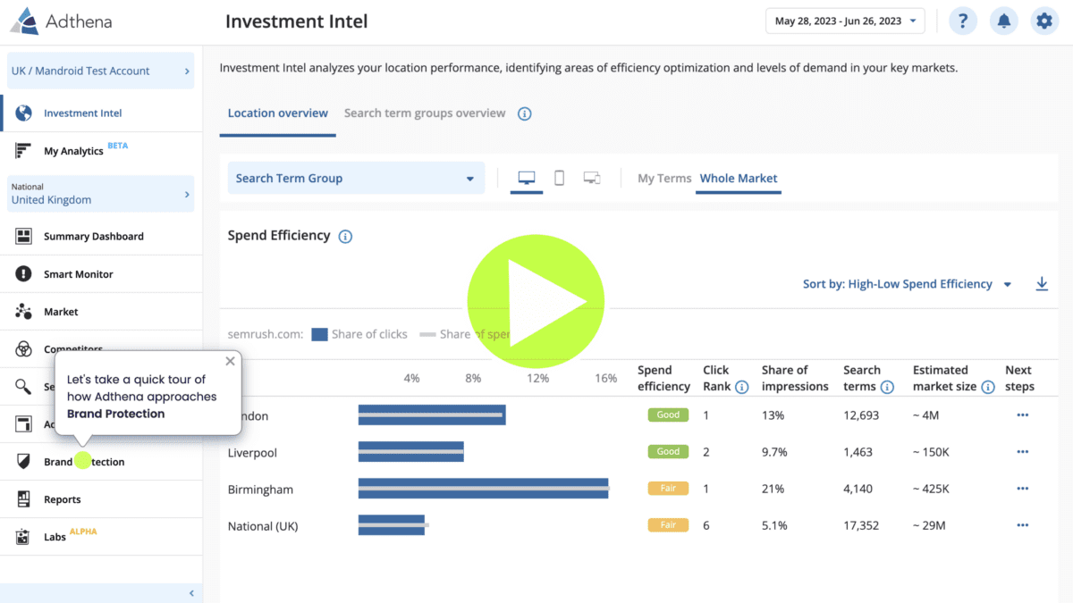
Task: Open the notifications bell icon
Action: [1004, 21]
